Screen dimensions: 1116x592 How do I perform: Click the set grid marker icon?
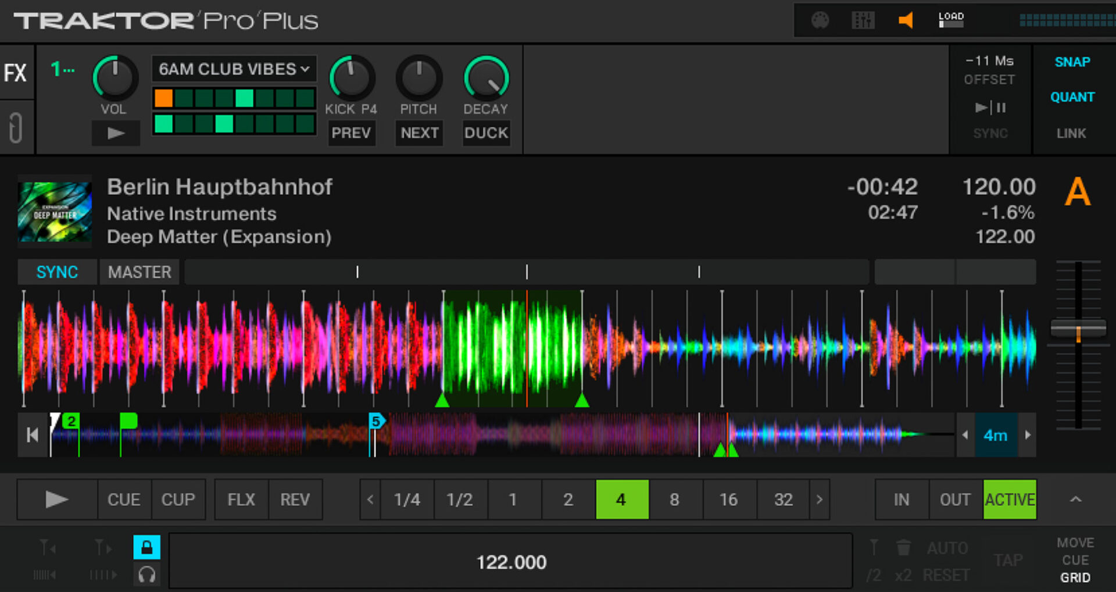874,547
